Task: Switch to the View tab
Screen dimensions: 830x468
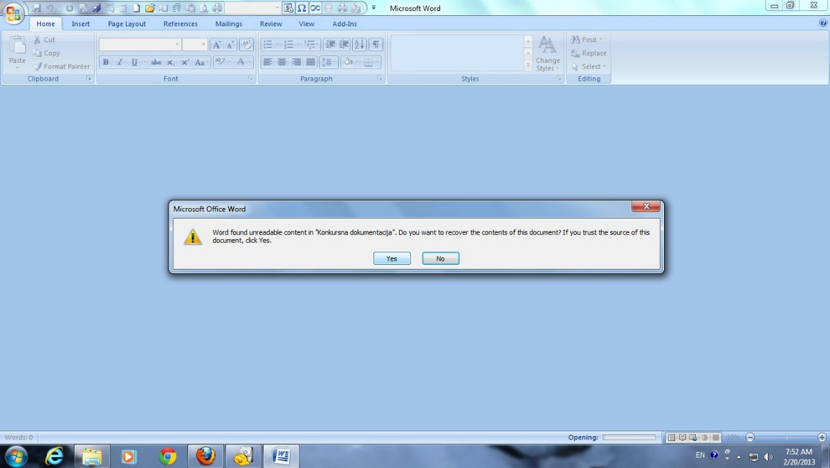Action: point(307,24)
